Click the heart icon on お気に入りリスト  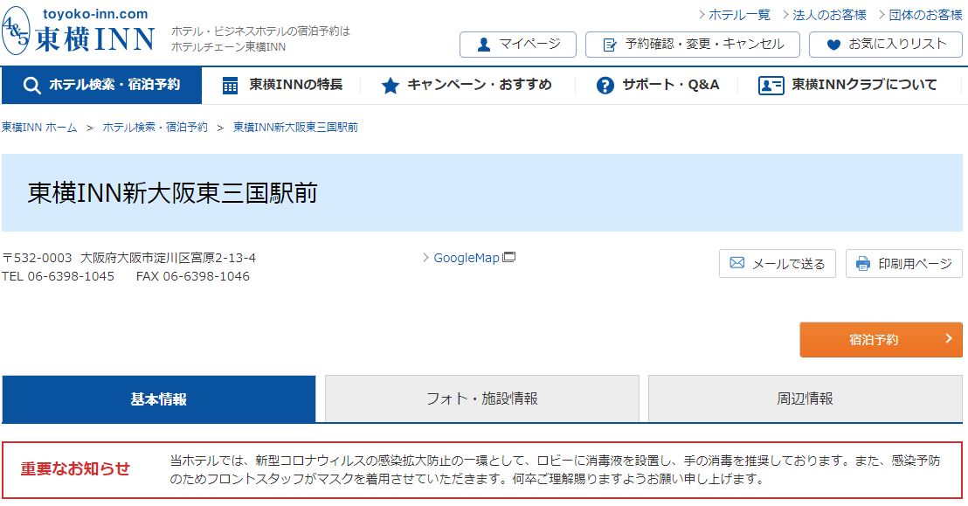click(833, 45)
